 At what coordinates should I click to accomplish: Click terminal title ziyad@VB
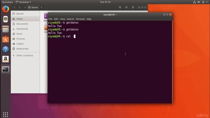tap(110, 14)
